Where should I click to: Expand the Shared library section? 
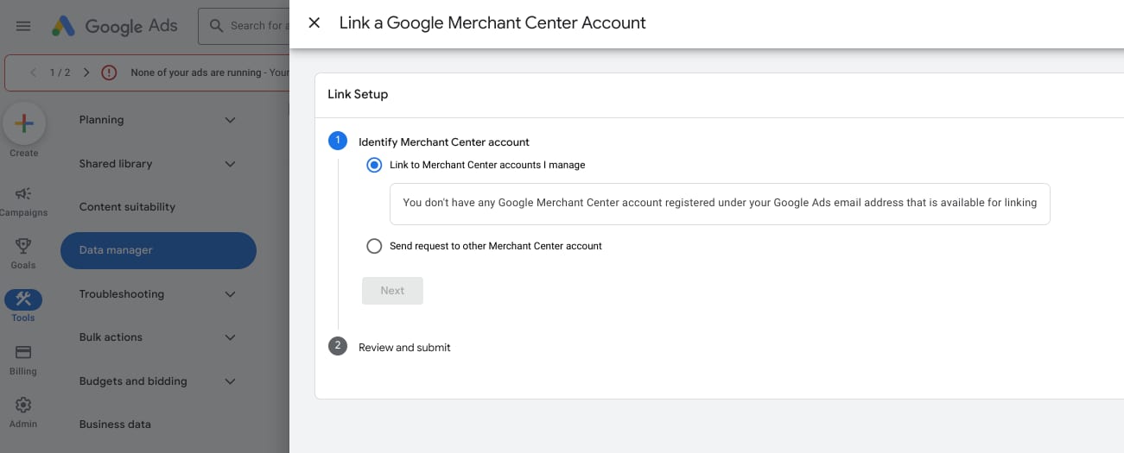click(x=158, y=164)
